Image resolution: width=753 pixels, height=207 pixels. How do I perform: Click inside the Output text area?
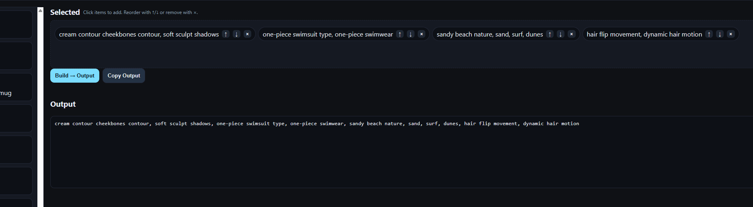coord(402,152)
